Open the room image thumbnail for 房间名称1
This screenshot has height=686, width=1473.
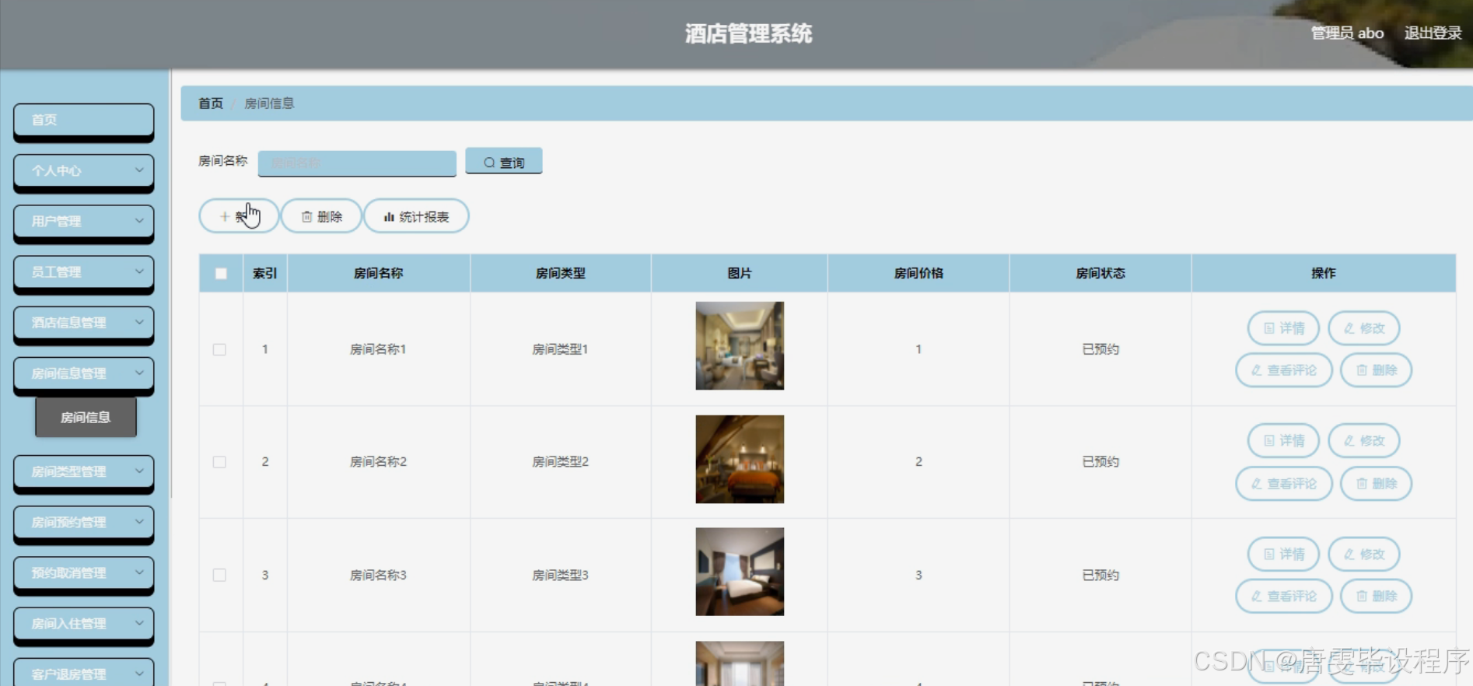pyautogui.click(x=740, y=346)
